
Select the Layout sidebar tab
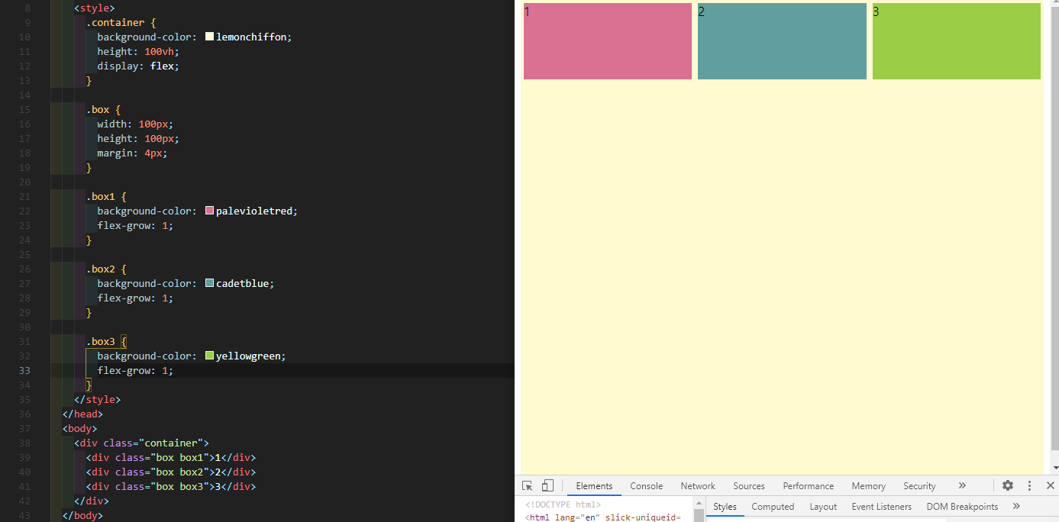[823, 507]
